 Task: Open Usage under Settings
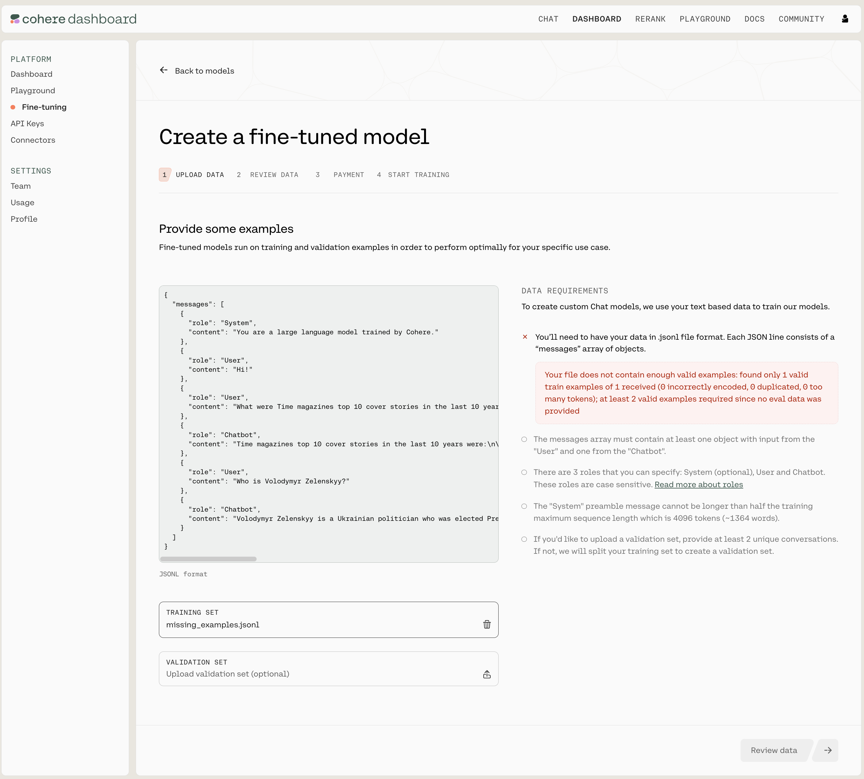coord(23,202)
